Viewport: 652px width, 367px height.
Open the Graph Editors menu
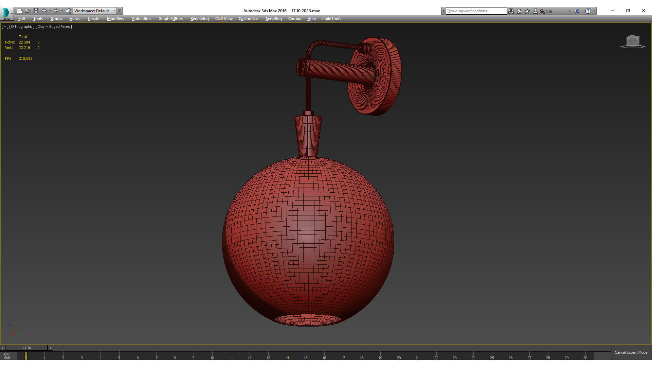[170, 19]
